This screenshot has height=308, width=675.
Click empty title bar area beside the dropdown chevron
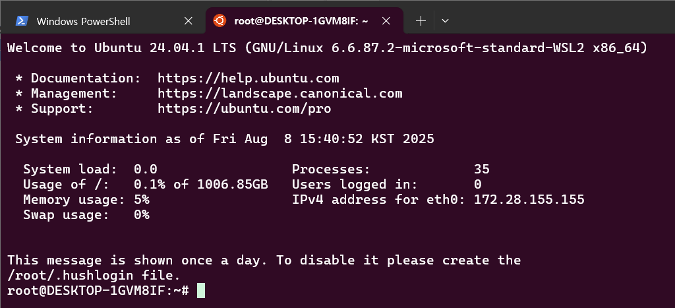(x=560, y=20)
